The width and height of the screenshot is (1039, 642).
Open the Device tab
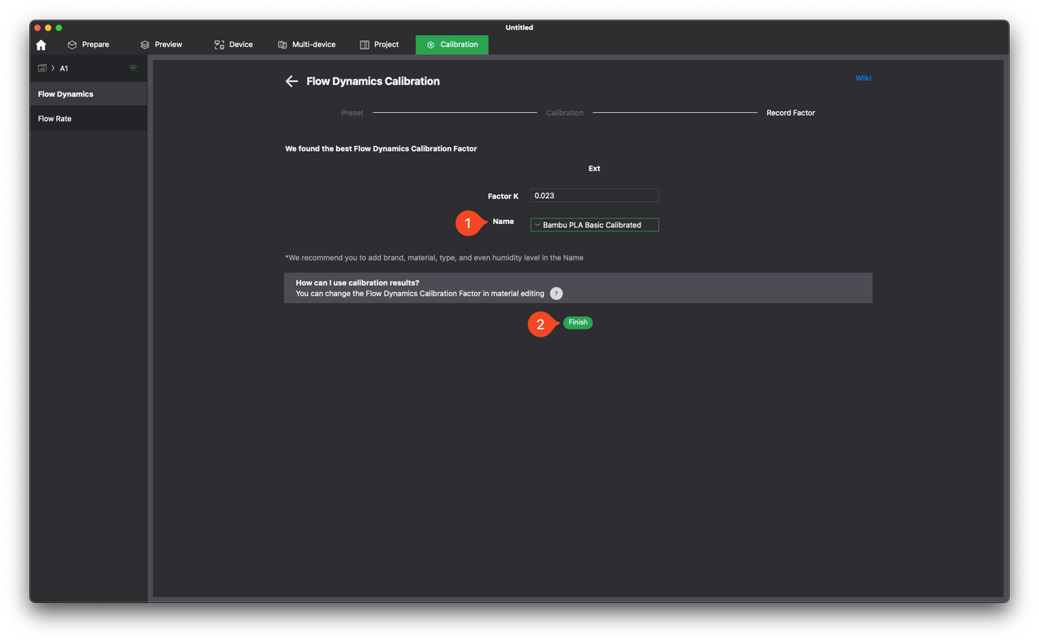pyautogui.click(x=234, y=45)
